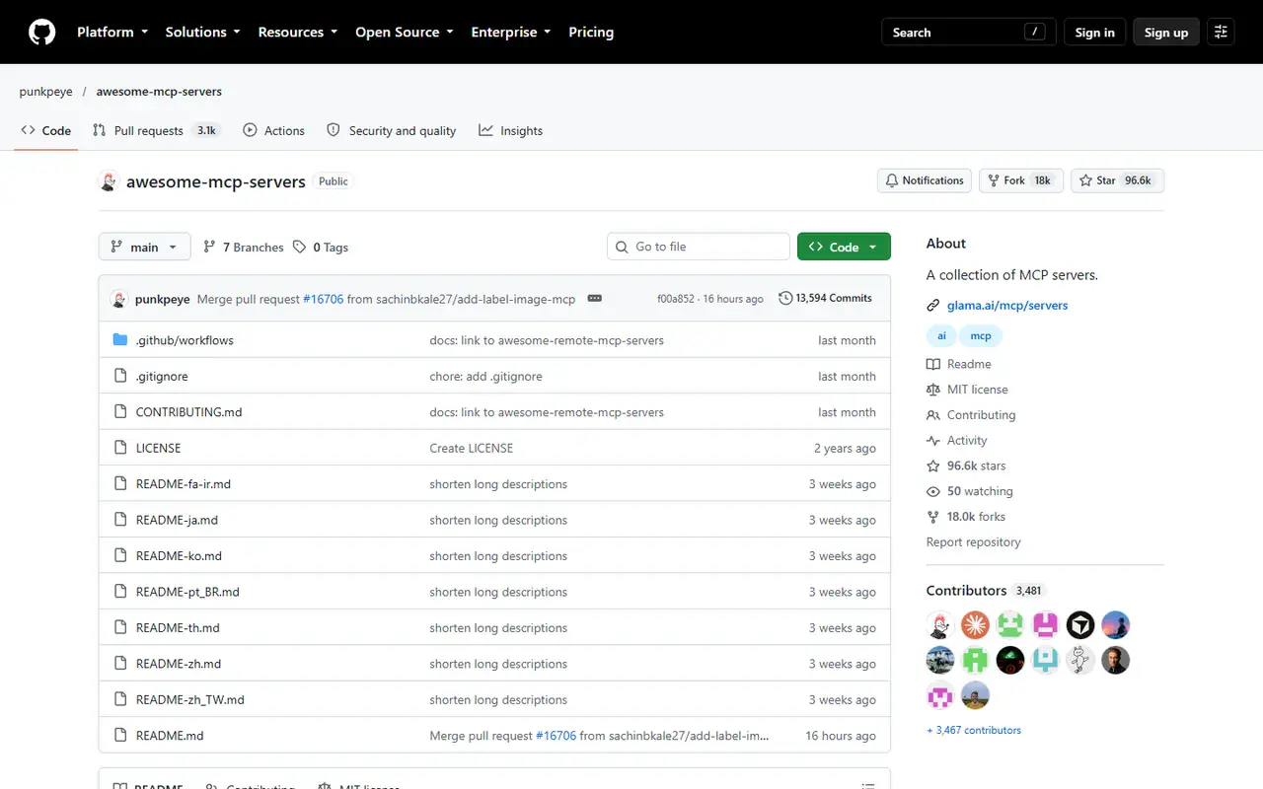Expand the Resources menu

[298, 33]
